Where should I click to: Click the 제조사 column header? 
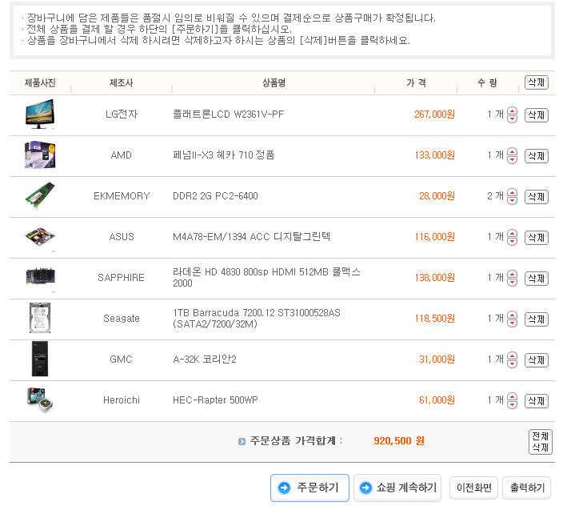pyautogui.click(x=122, y=82)
